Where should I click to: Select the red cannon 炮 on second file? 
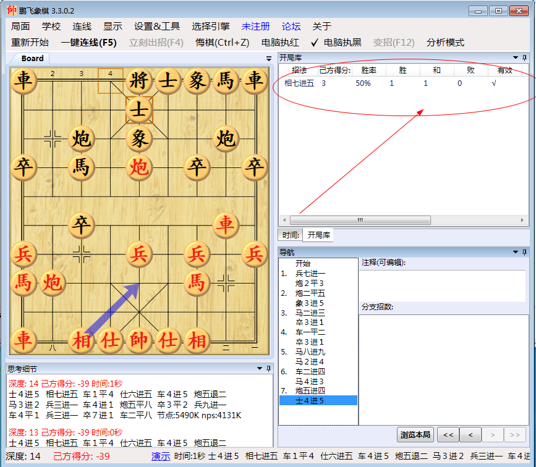53,283
